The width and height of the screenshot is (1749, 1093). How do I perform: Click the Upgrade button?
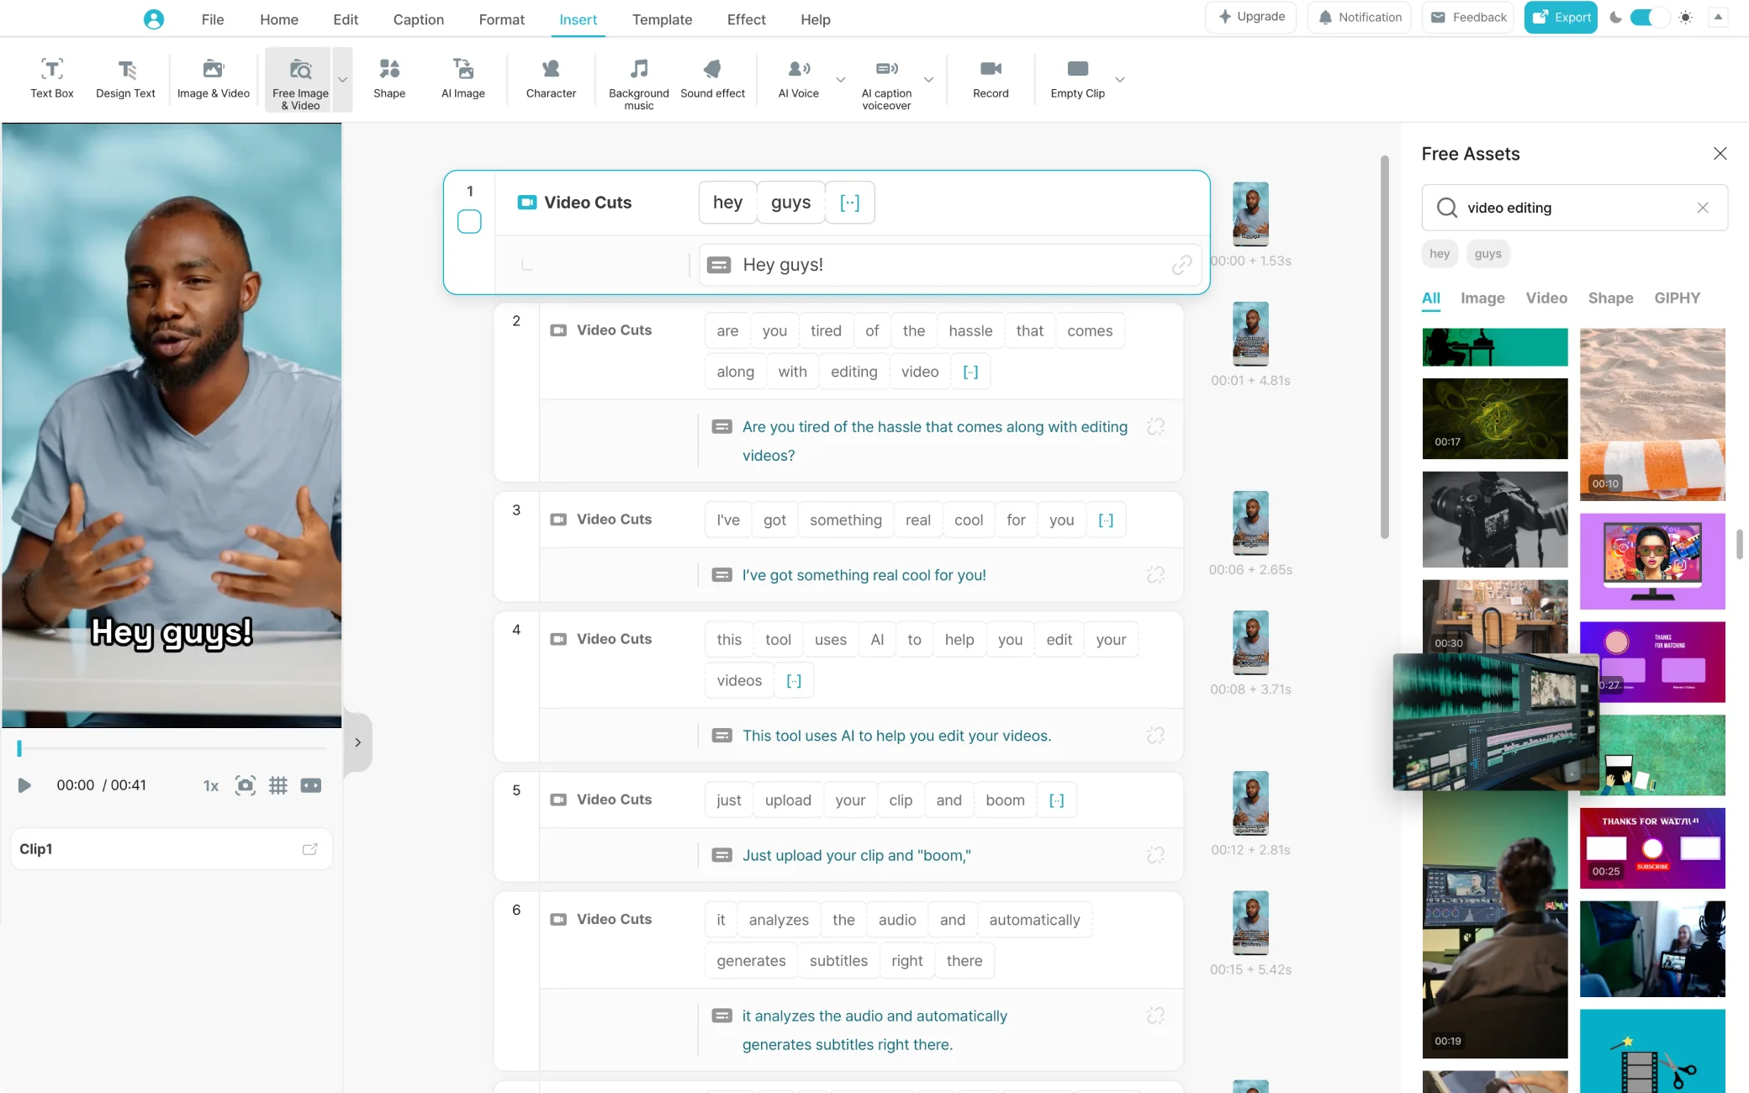coord(1251,18)
